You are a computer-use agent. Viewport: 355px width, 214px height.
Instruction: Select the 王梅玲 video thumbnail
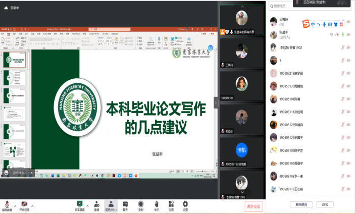point(242,52)
